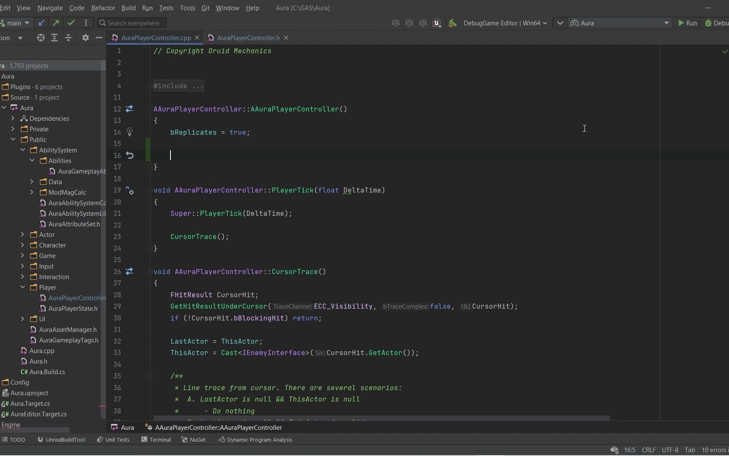Expand the Data folder
This screenshot has height=456, width=729.
click(32, 182)
